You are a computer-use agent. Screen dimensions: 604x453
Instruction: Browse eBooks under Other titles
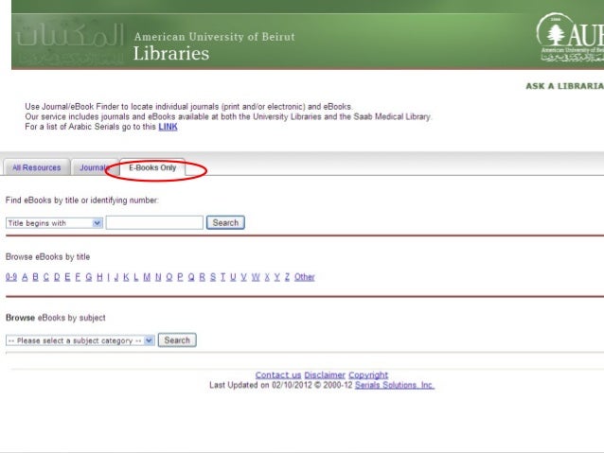(x=305, y=277)
